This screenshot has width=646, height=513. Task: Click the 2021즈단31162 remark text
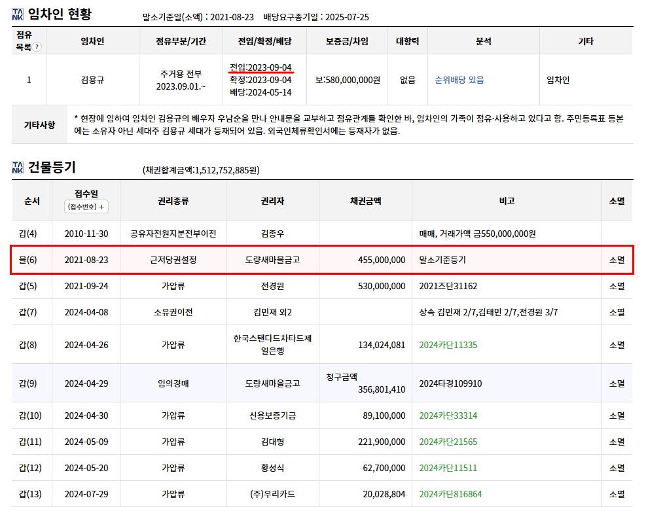click(448, 286)
